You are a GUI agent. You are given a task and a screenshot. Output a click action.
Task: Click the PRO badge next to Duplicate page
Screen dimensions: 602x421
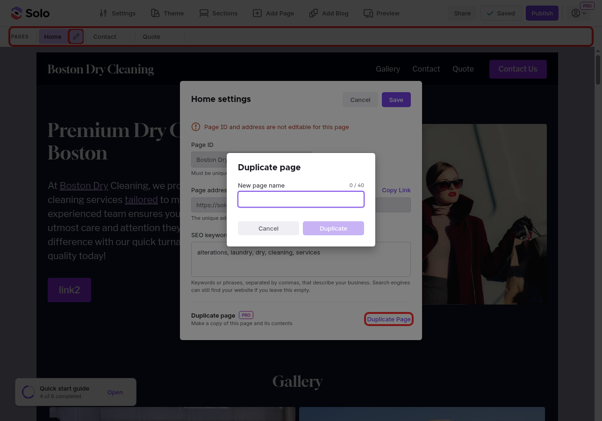[x=246, y=315]
